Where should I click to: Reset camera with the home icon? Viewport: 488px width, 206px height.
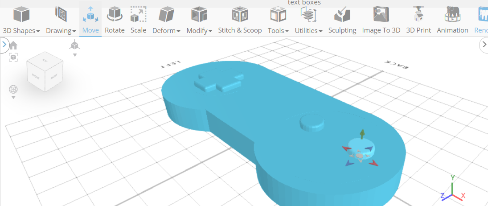[13, 46]
